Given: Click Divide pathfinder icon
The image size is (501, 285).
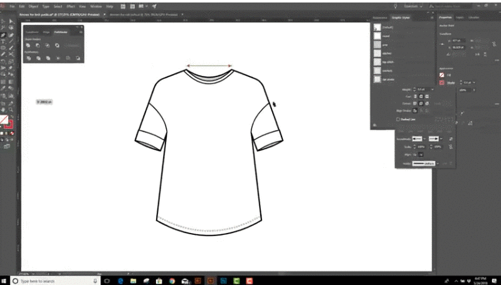Looking at the screenshot, I should [29, 58].
